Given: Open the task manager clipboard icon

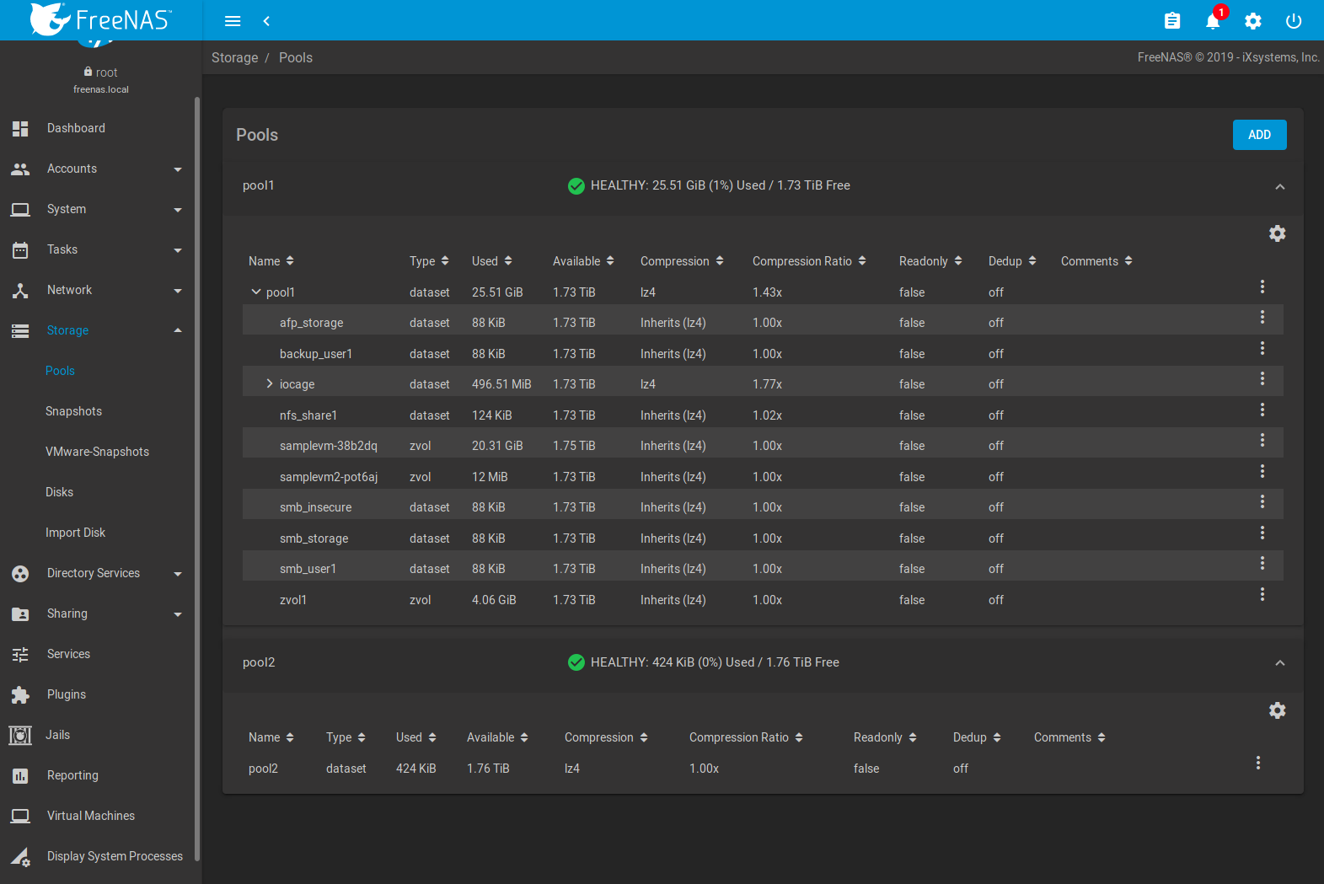Looking at the screenshot, I should coord(1172,21).
